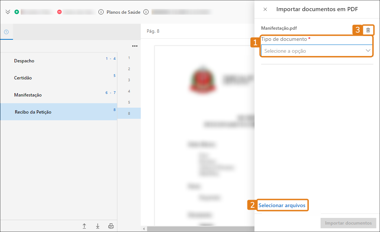The image size is (380, 232).
Task: Close the Importar documentos em PDF panel
Action: (x=265, y=9)
